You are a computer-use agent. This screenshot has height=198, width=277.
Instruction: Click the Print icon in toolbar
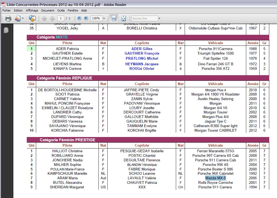8,18
